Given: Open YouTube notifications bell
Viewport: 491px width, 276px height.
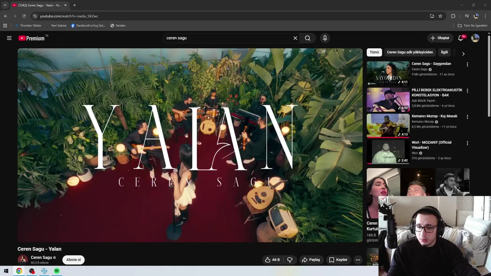Looking at the screenshot, I should coord(461,38).
